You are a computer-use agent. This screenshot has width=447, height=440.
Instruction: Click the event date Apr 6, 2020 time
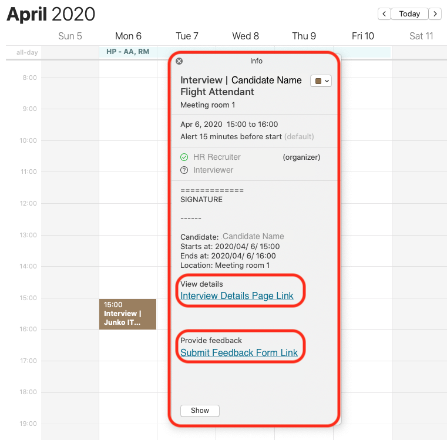tap(229, 124)
